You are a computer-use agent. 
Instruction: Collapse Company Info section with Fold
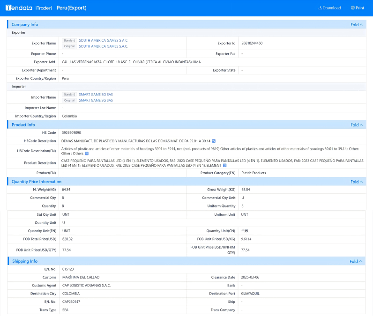click(357, 25)
